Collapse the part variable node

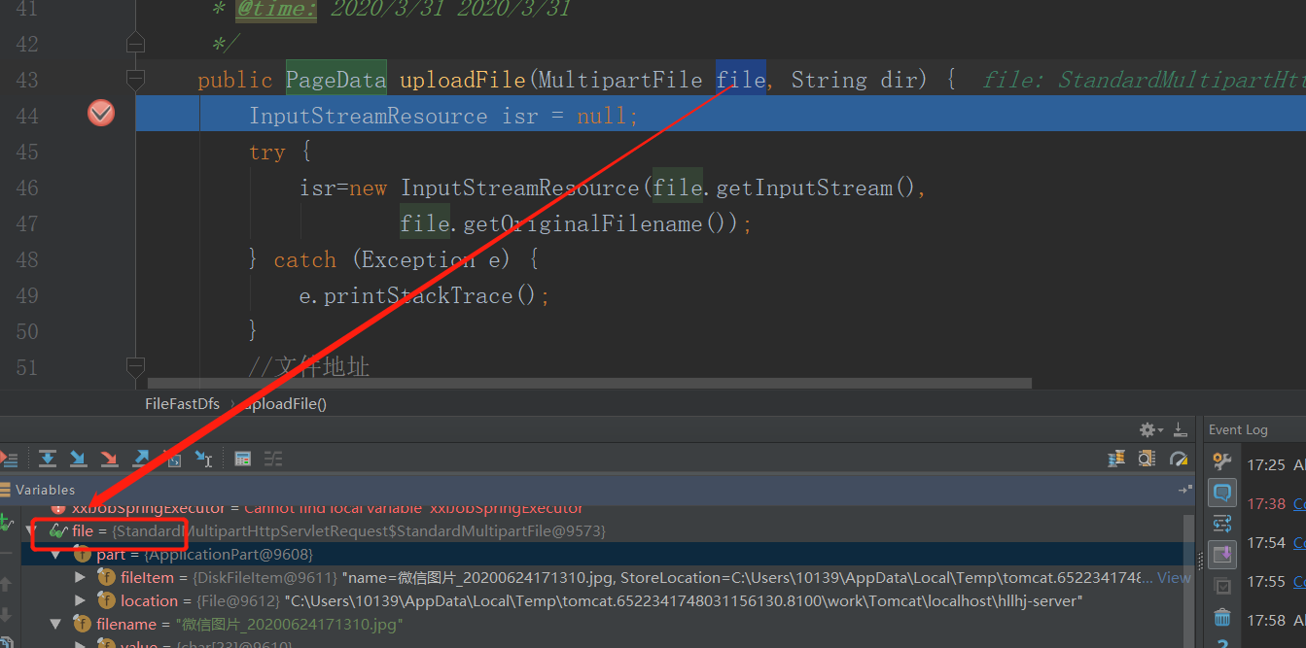[55, 555]
